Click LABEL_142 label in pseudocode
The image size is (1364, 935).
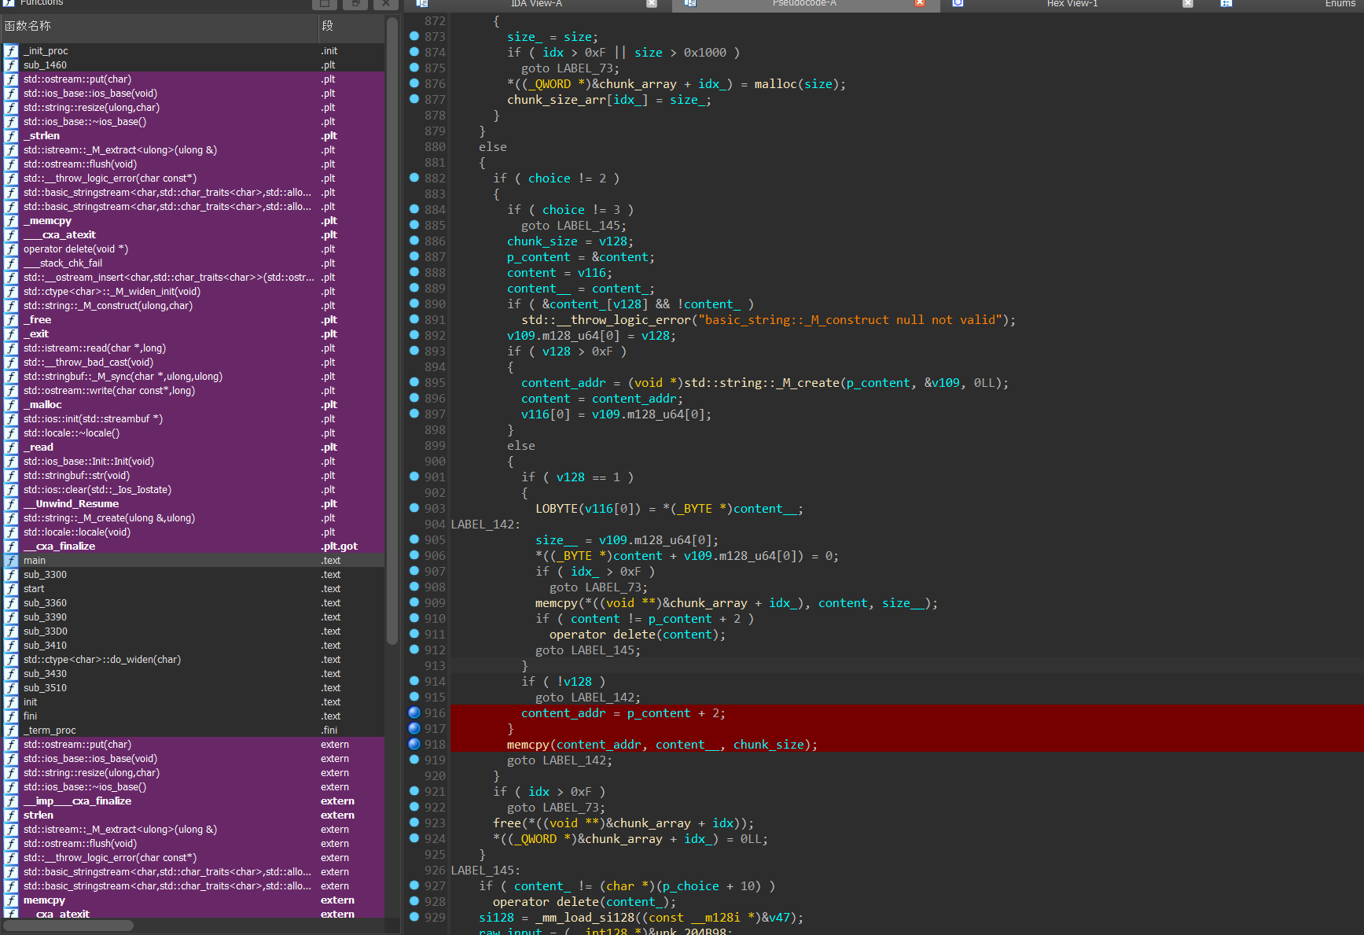click(485, 525)
